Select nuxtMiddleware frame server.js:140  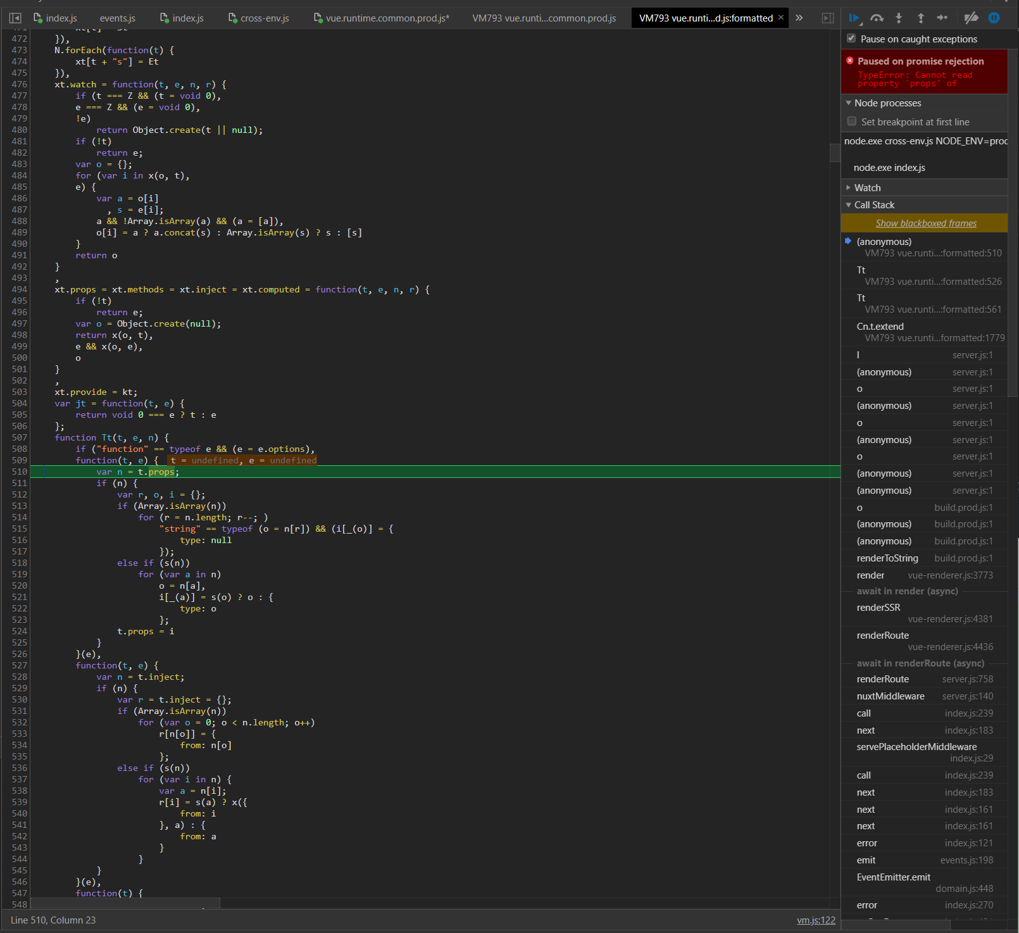(924, 696)
